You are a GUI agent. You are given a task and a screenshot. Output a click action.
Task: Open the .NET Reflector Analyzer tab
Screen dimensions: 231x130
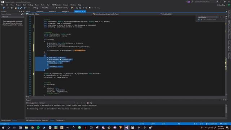(x=34, y=120)
